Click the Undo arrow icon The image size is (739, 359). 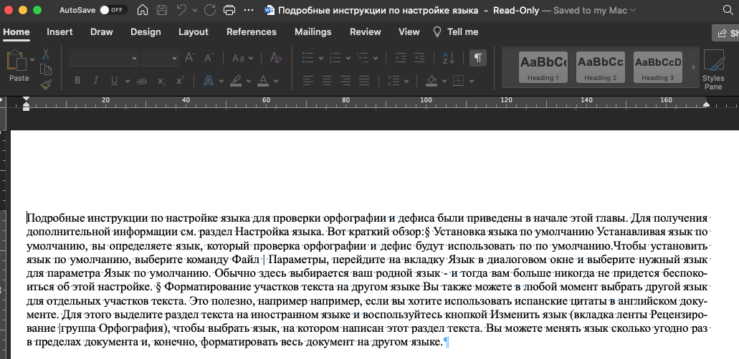pyautogui.click(x=182, y=11)
